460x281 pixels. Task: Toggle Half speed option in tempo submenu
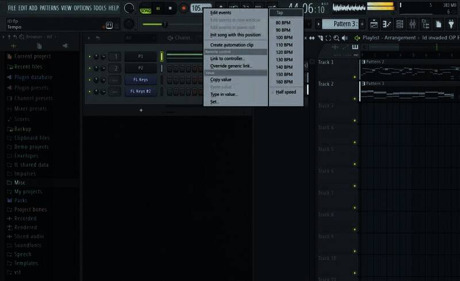point(286,92)
